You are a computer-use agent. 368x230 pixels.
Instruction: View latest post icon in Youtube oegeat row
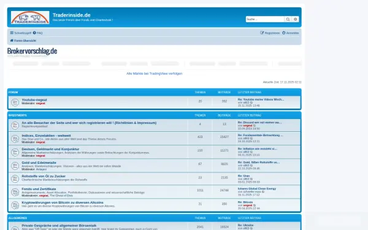(x=251, y=102)
